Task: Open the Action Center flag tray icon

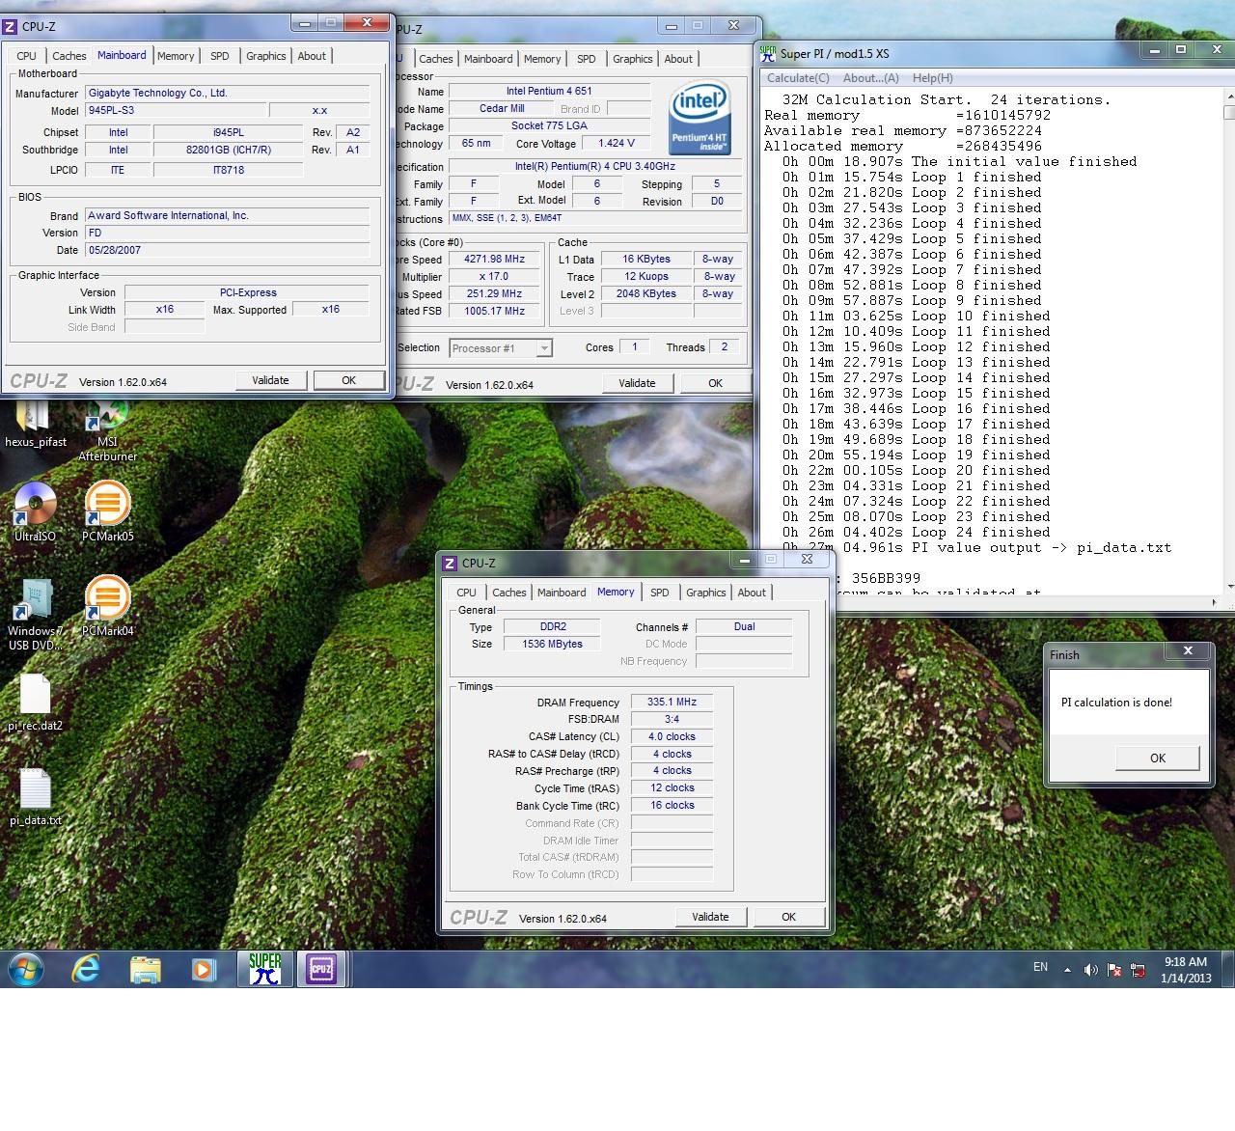Action: coord(1114,970)
